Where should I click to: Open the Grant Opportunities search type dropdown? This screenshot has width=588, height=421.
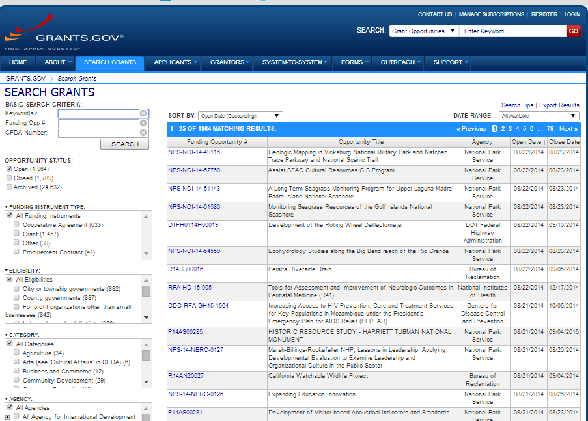click(x=424, y=31)
